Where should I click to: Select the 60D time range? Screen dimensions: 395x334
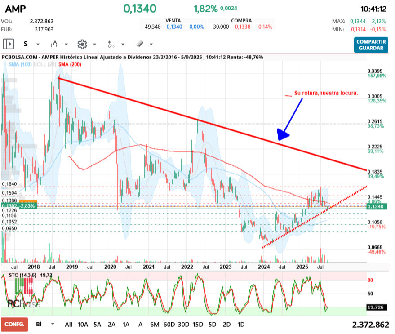pyautogui.click(x=169, y=325)
